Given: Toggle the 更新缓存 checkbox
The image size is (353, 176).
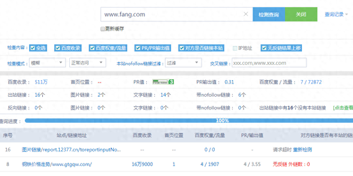Looking at the screenshot, I should click(x=103, y=29).
